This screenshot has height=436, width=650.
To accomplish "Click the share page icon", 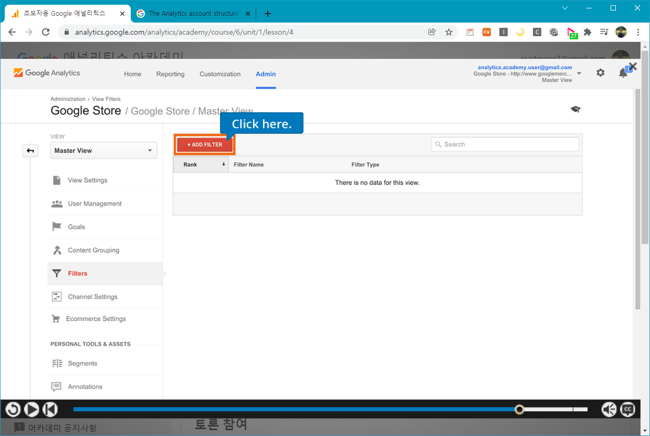I will [x=432, y=32].
